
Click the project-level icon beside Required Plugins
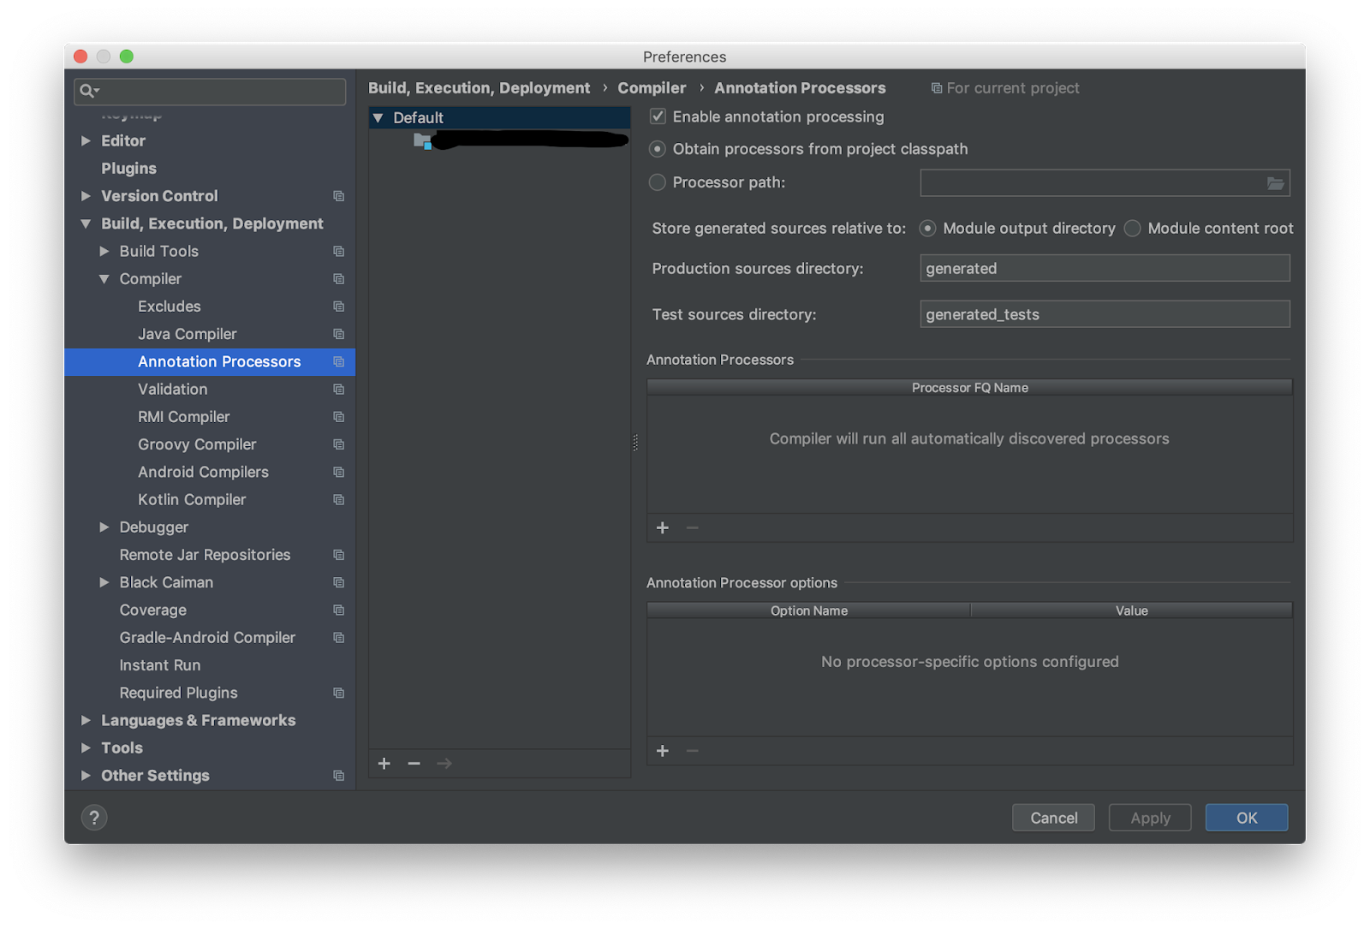pos(339,693)
